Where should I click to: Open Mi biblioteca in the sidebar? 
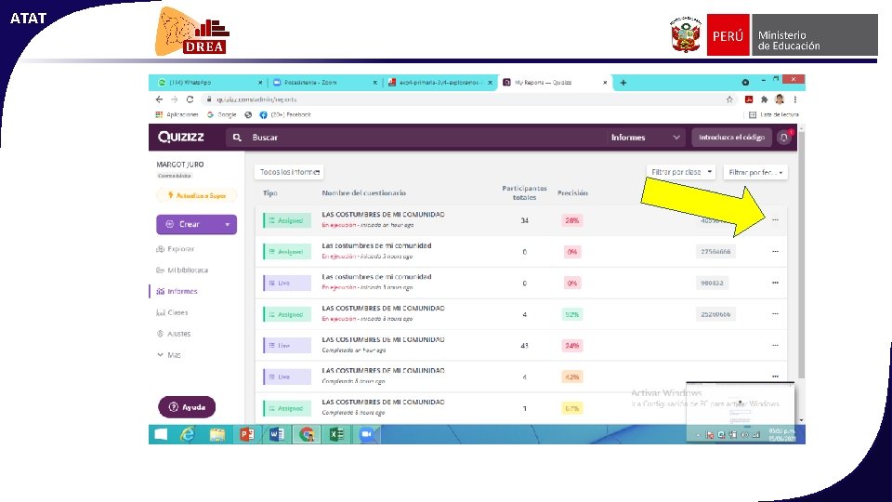tap(182, 270)
